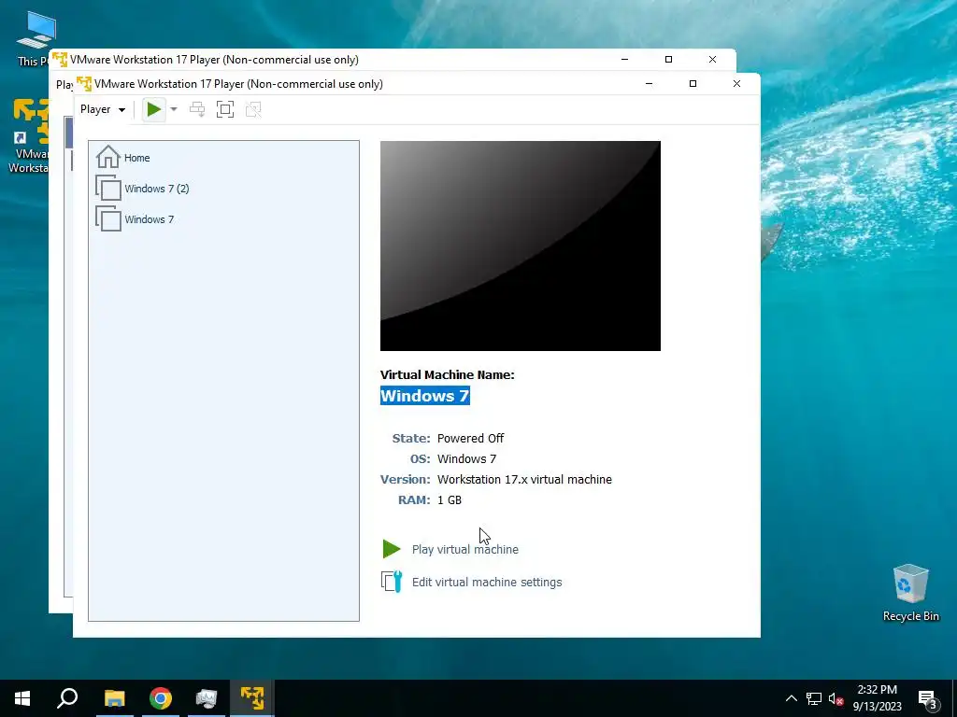This screenshot has width=957, height=717.
Task: Show hidden system tray icons
Action: pyautogui.click(x=791, y=698)
